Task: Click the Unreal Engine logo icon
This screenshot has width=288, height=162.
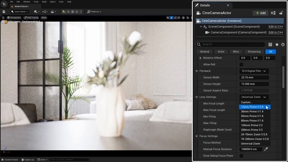Action: click(4, 4)
